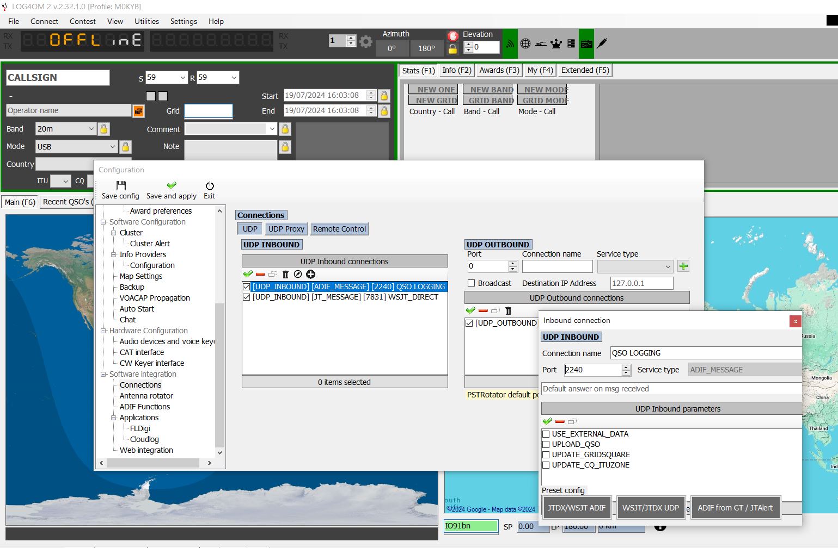Open the Info (F2) tab
This screenshot has height=548, width=838.
pos(456,70)
